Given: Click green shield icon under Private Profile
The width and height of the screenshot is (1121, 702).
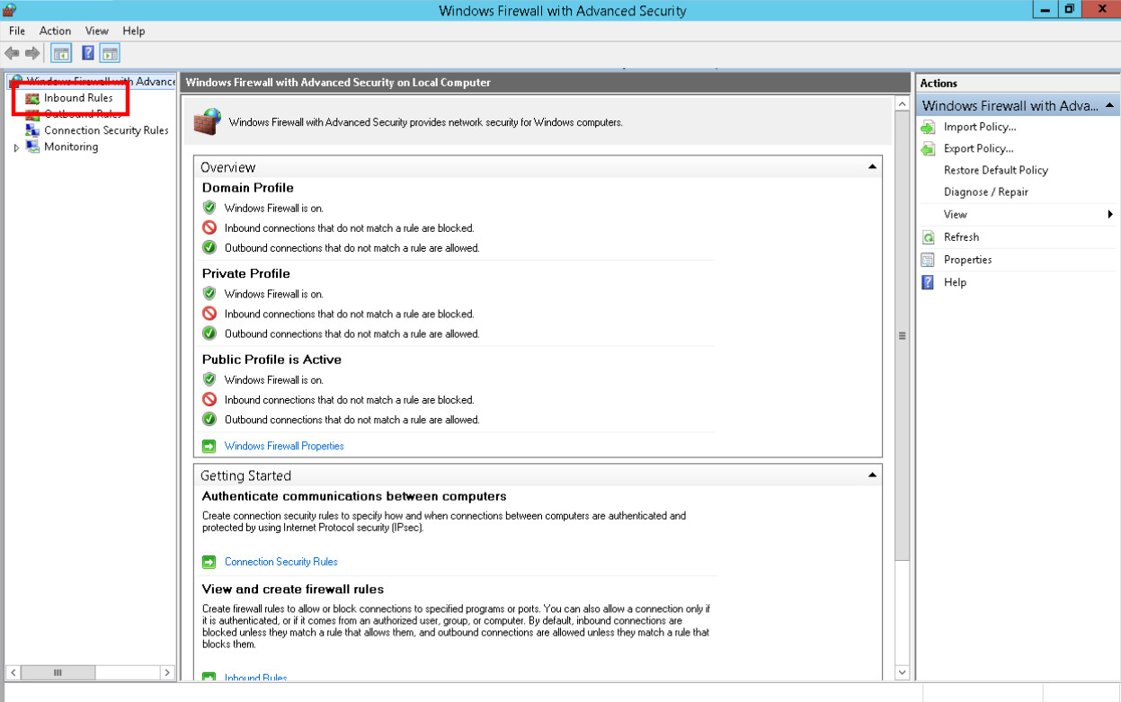Looking at the screenshot, I should coord(209,294).
